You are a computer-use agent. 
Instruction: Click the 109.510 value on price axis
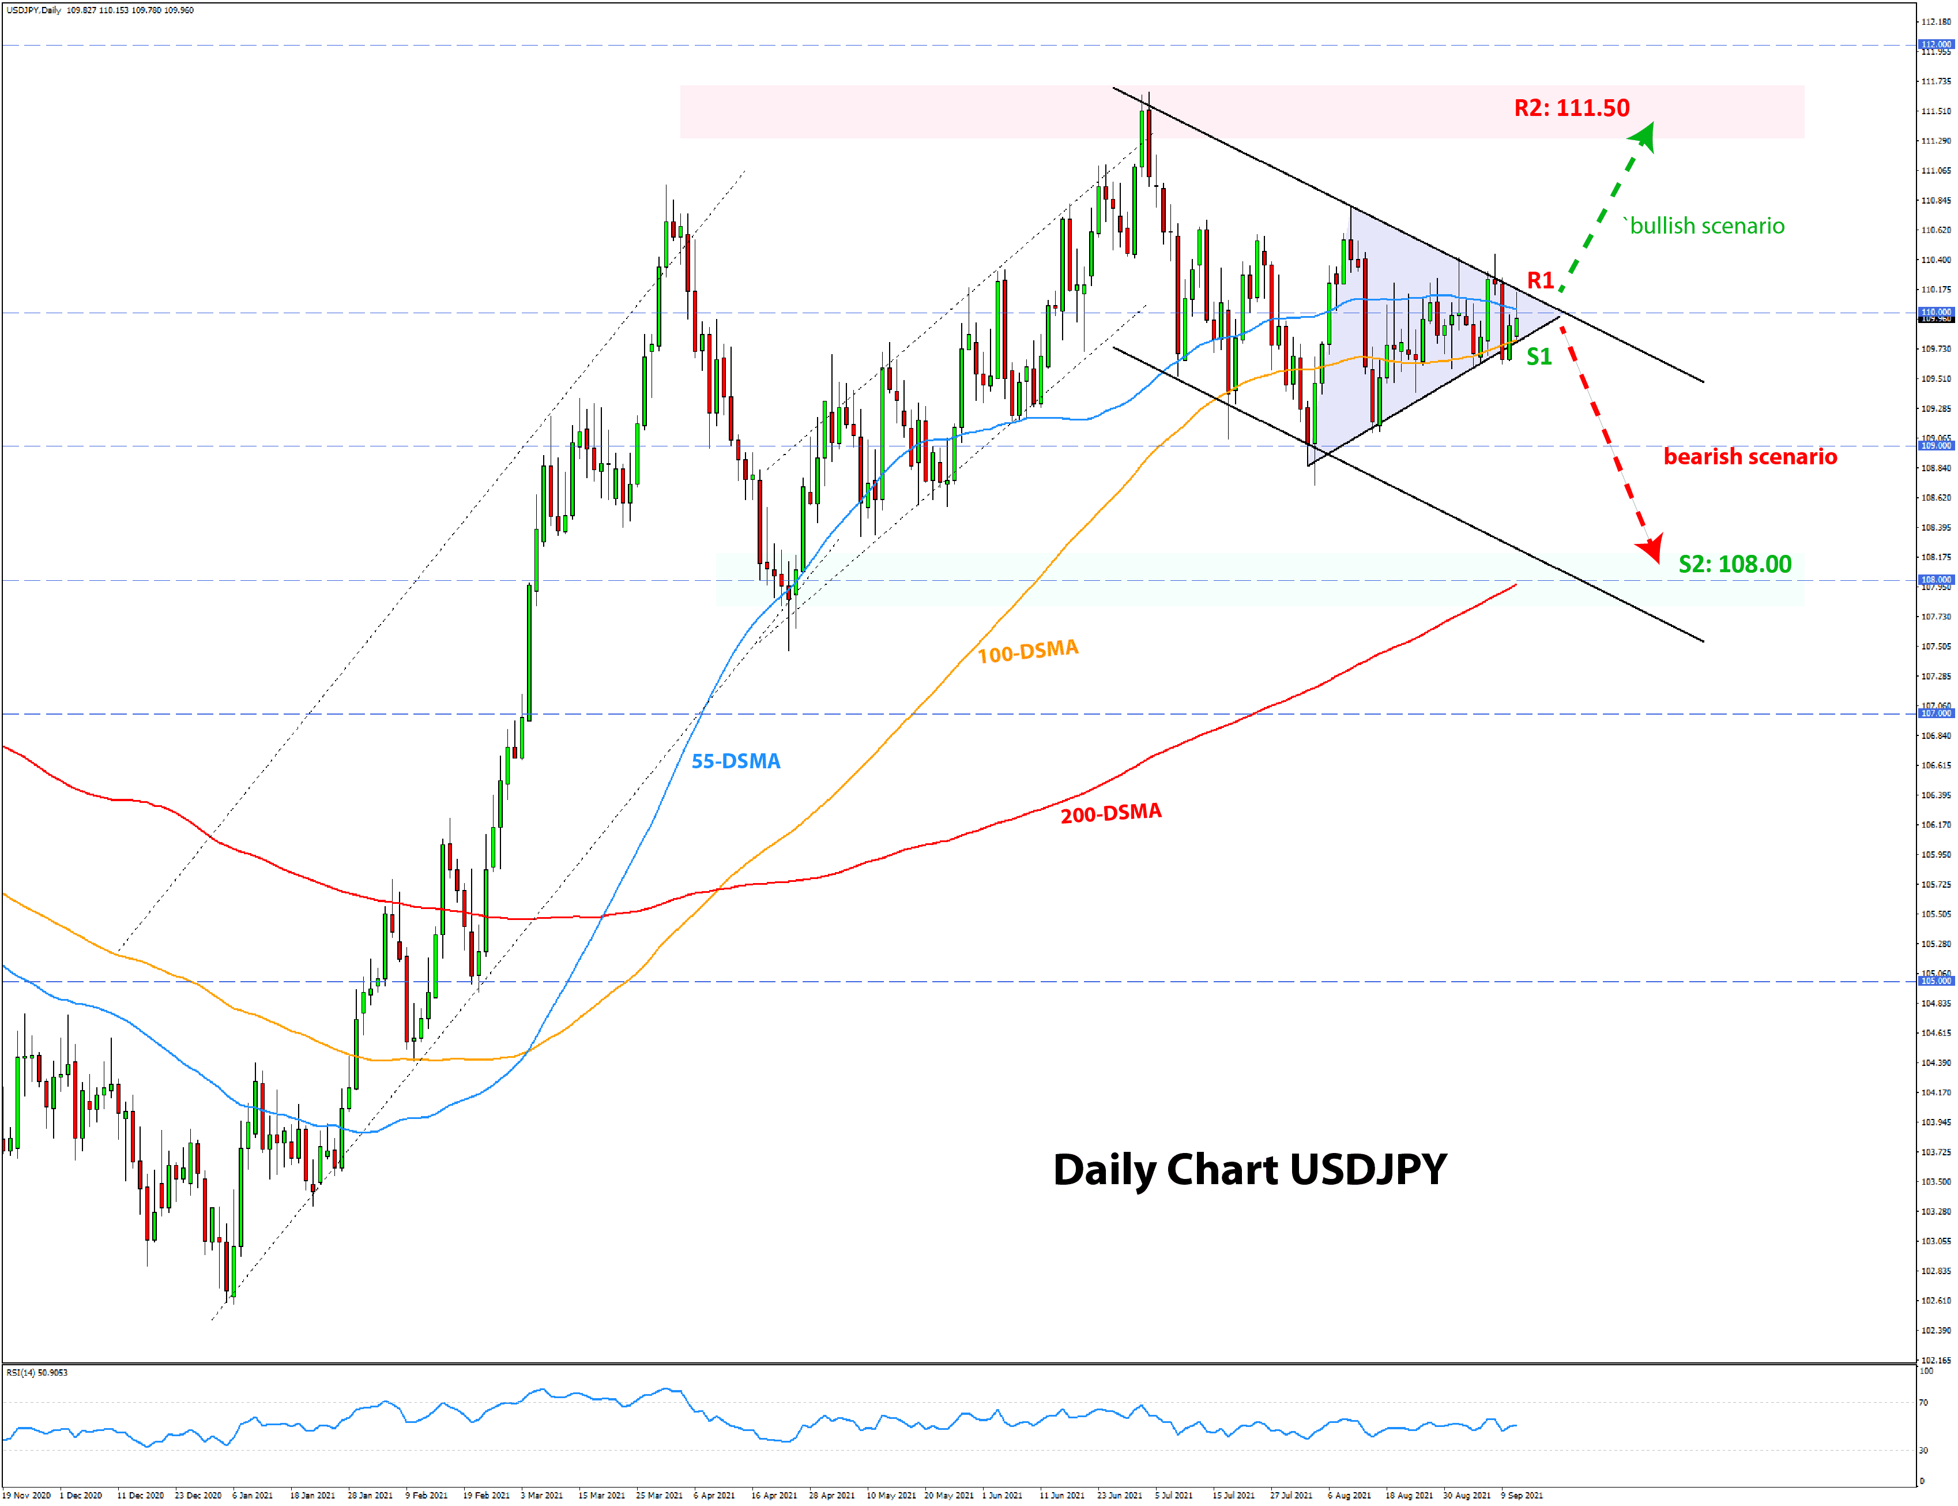(1936, 379)
